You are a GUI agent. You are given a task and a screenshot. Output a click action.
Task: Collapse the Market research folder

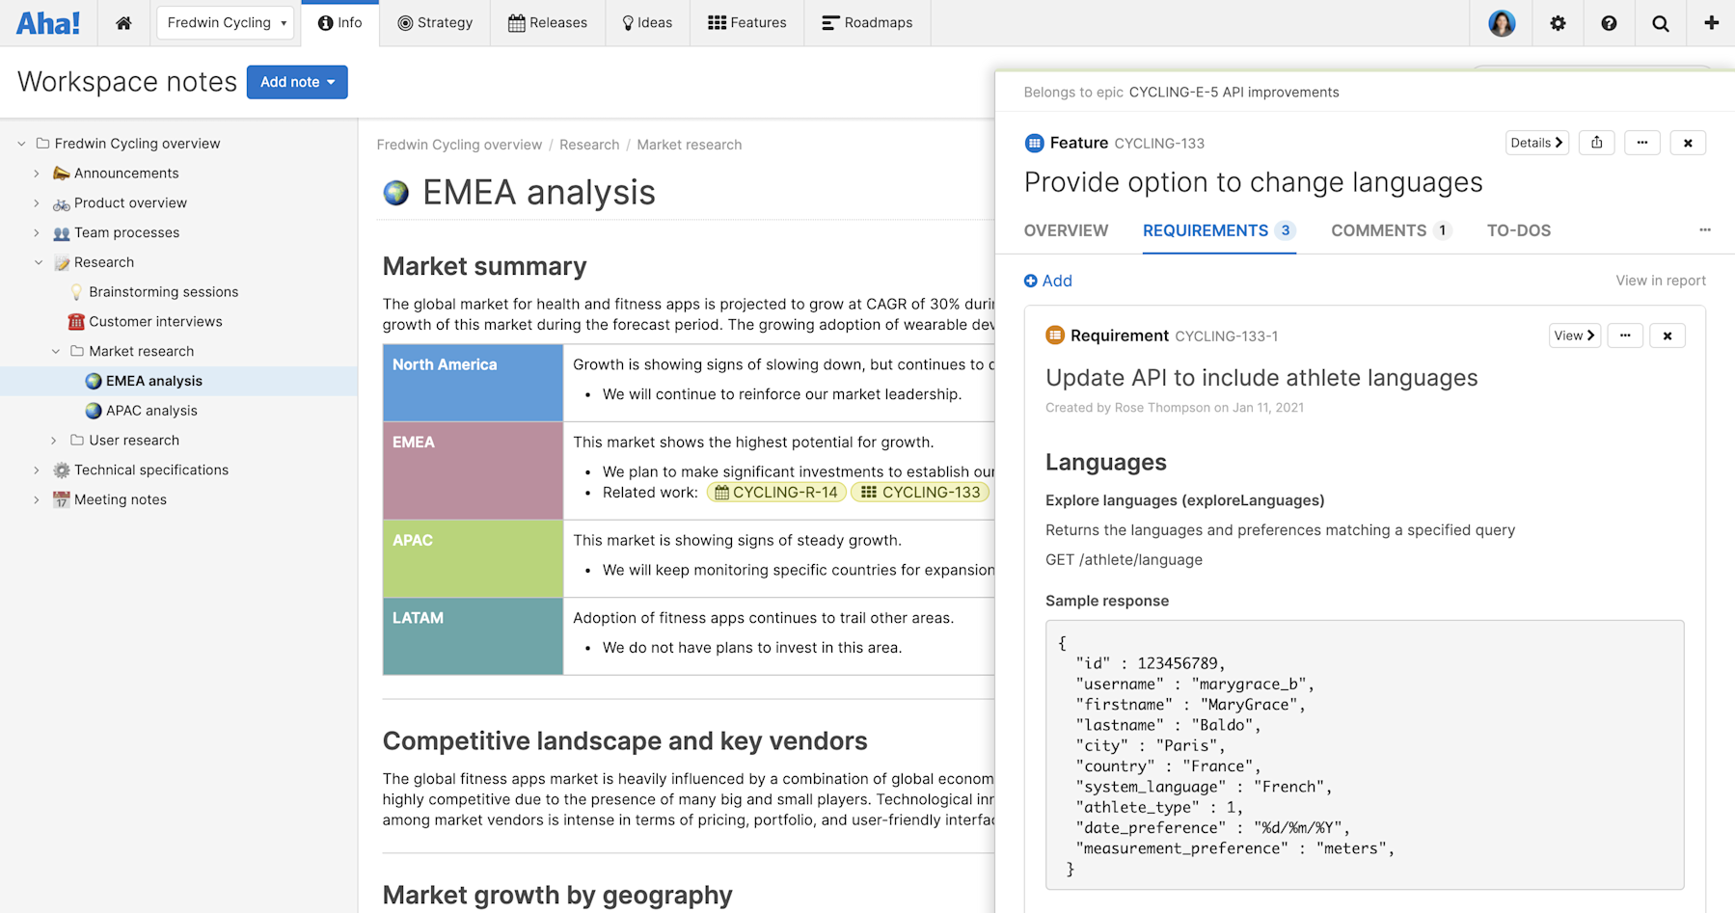coord(55,351)
